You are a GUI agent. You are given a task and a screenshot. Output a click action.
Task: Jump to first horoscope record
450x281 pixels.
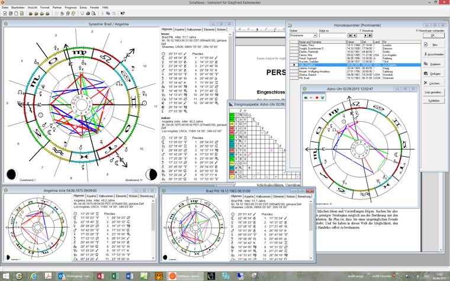click(x=351, y=35)
